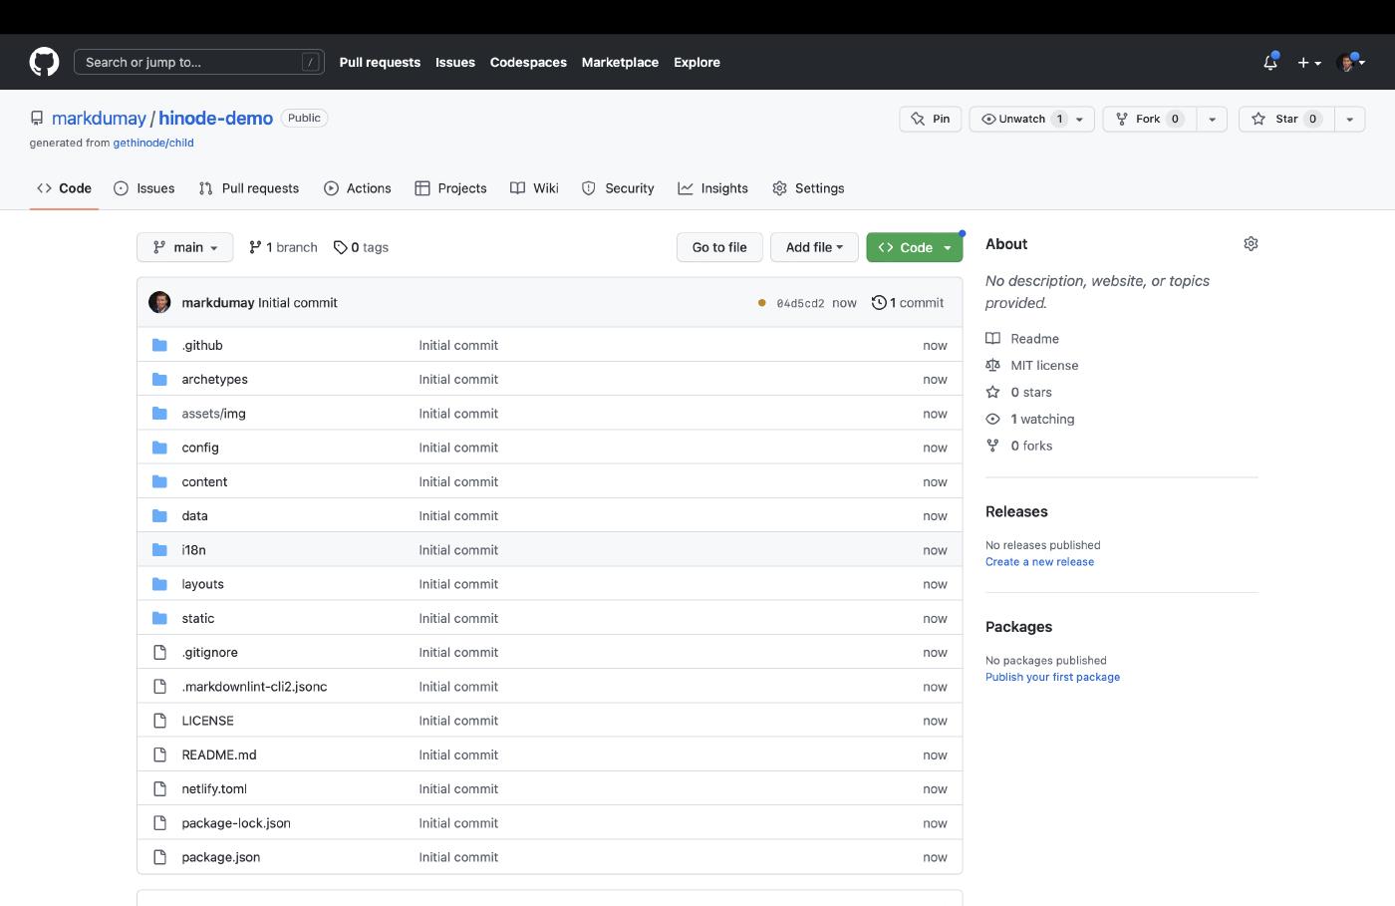Open the user avatar menu
The width and height of the screenshot is (1395, 906).
tap(1351, 62)
